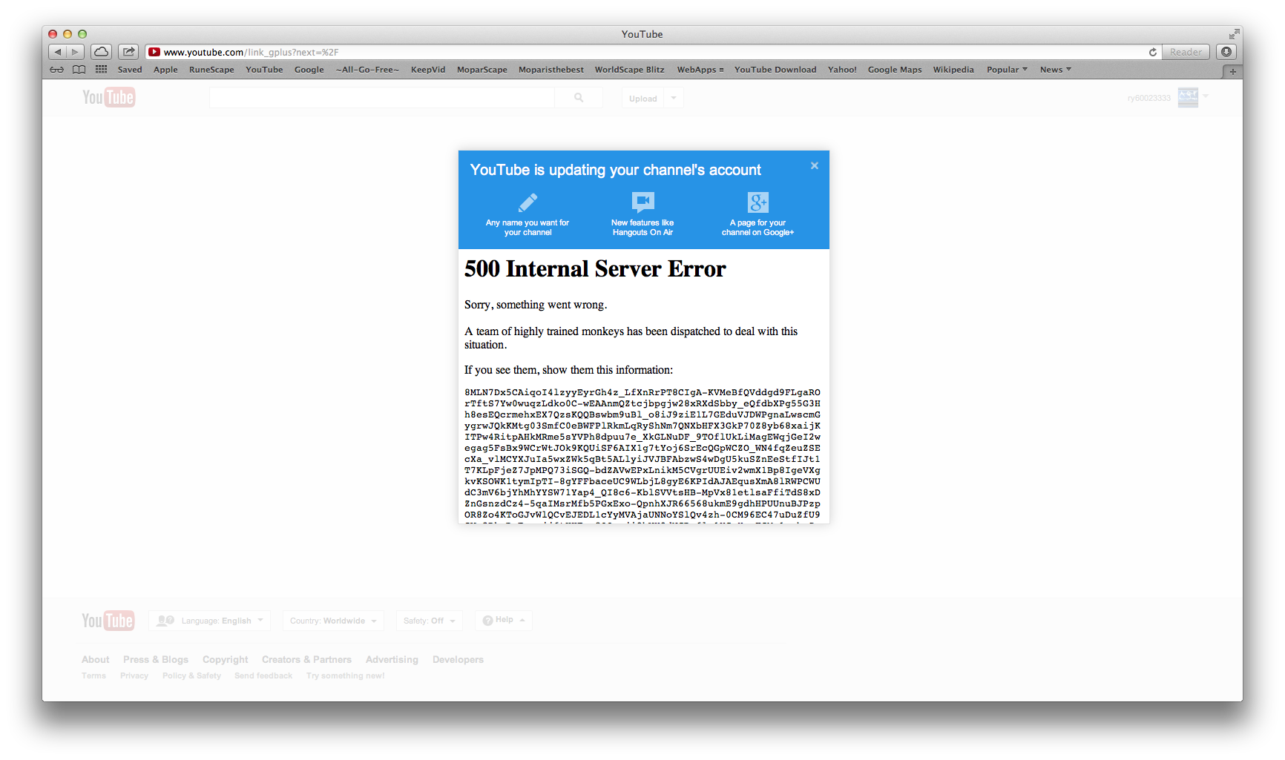
Task: Open the Developers footer link
Action: tap(458, 659)
